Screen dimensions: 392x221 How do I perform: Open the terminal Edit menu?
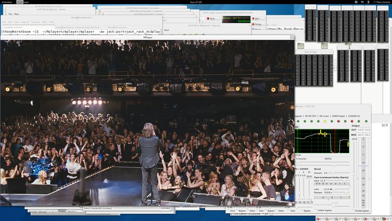click(10, 22)
